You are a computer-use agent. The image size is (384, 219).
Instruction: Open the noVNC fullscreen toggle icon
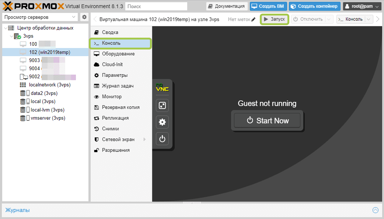[163, 105]
